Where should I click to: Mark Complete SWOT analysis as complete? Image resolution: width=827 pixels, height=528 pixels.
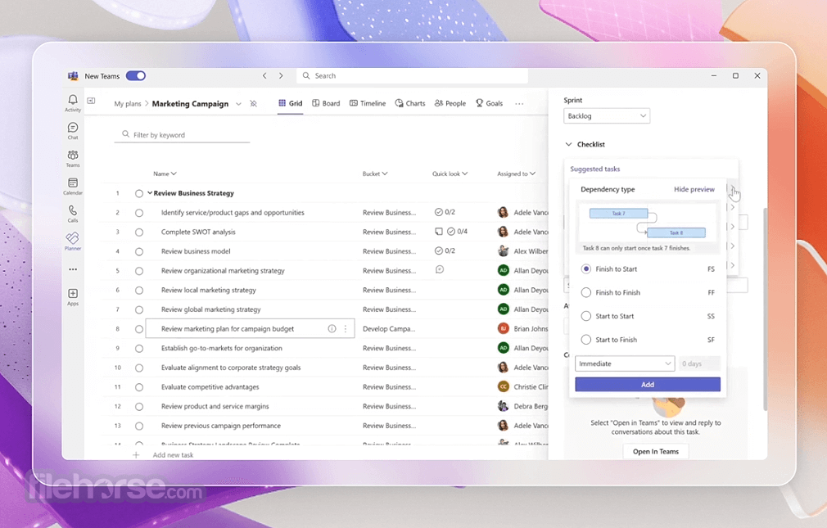coord(139,232)
